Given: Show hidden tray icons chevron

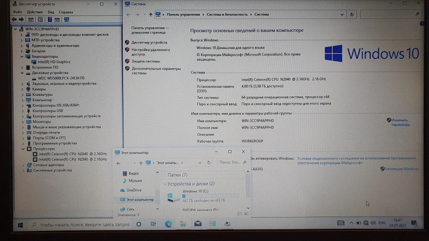Looking at the screenshot, I should pyautogui.click(x=351, y=223).
